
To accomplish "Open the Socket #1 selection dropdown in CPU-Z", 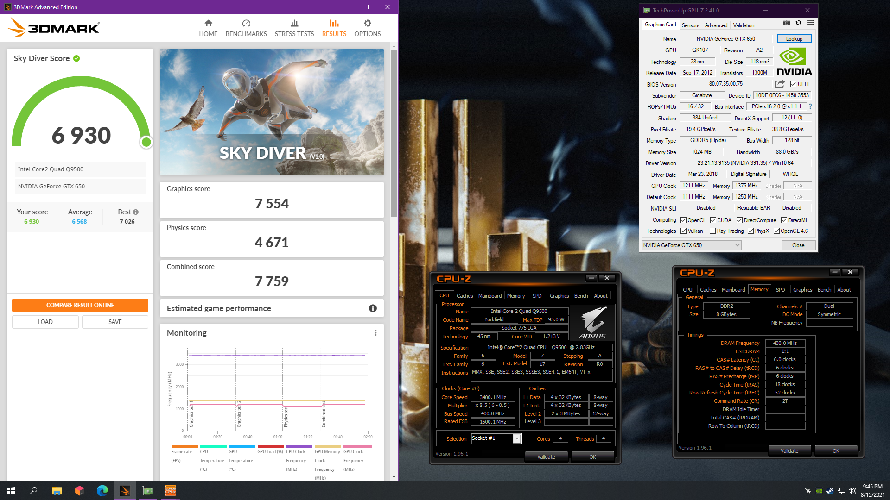I will pos(496,438).
